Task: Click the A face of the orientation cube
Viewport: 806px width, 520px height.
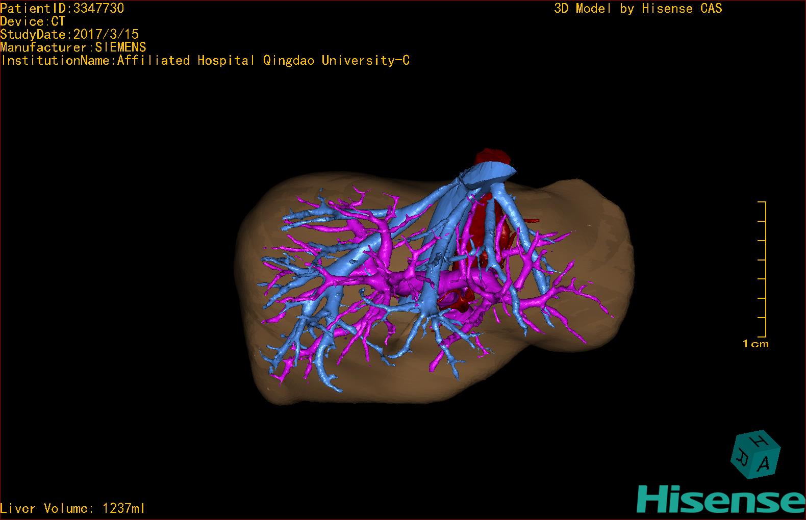Action: [764, 462]
